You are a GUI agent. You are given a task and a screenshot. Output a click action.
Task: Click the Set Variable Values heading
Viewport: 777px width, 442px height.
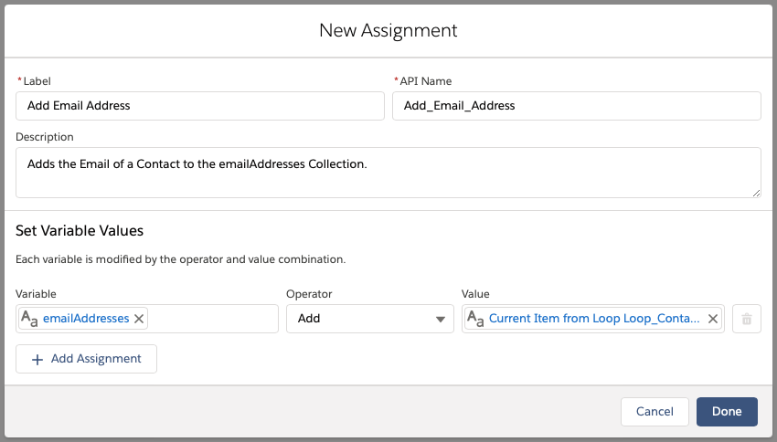(x=80, y=231)
